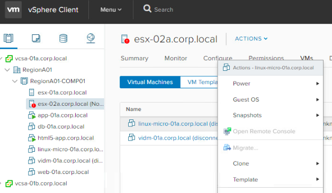This screenshot has width=332, height=193.
Task: Select web-01a.corp.local in tree
Action: (x=63, y=172)
